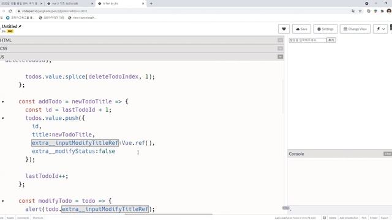Click the Embed footer button
The height and width of the screenshot is (220, 392).
tap(374, 218)
